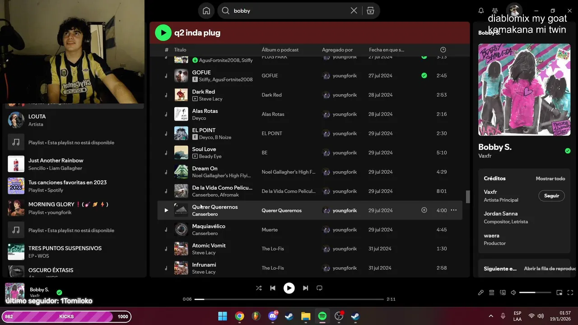Go to Spotify Home via house icon
The height and width of the screenshot is (325, 578).
pos(206,11)
